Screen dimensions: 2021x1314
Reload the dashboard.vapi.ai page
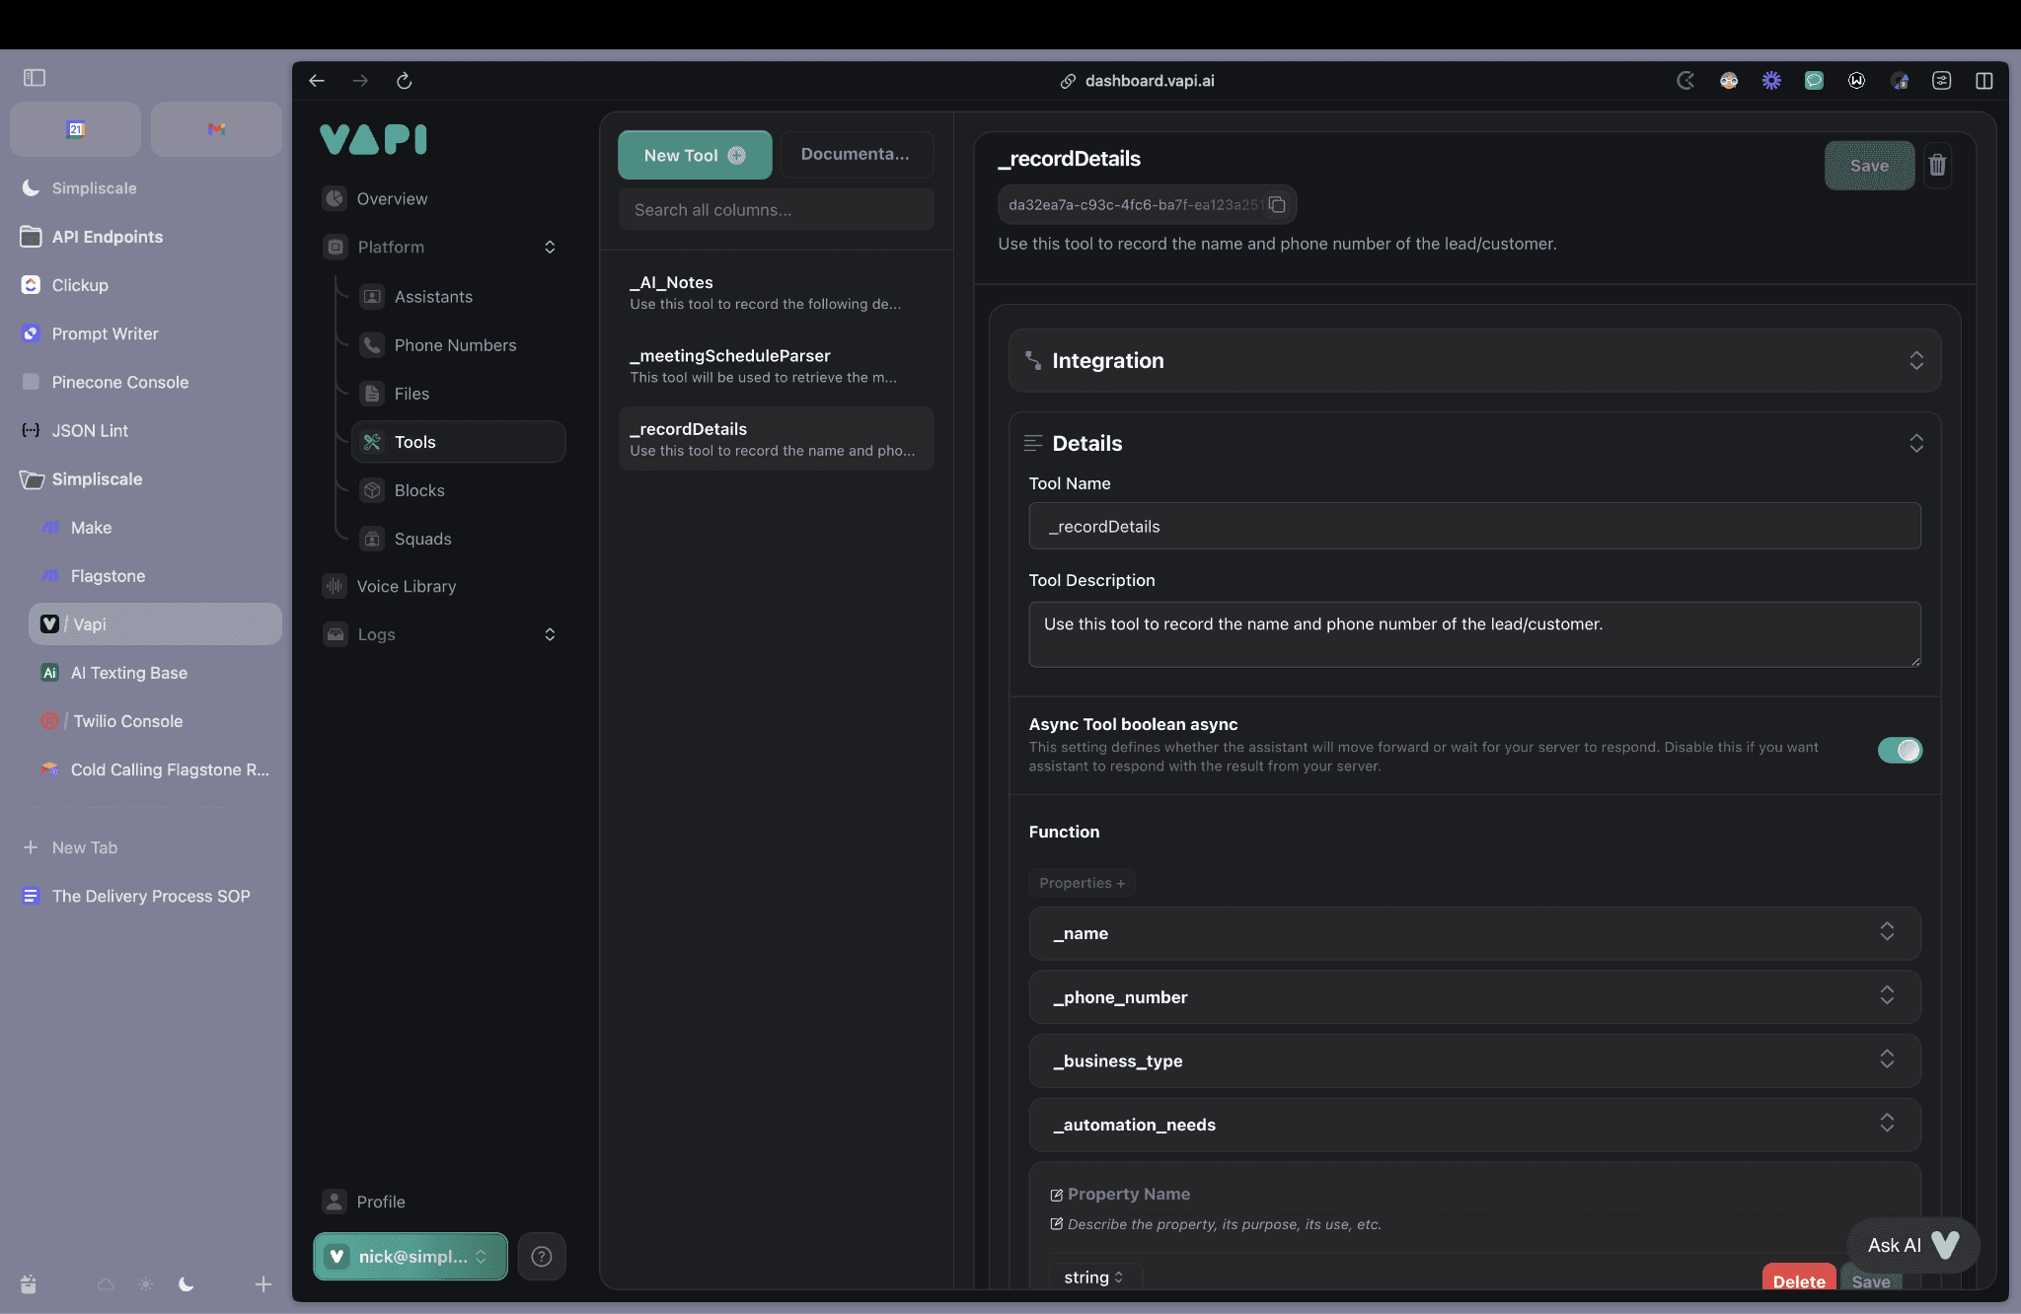pos(404,81)
